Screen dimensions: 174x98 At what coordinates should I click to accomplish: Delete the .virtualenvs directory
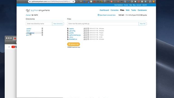click(42, 33)
